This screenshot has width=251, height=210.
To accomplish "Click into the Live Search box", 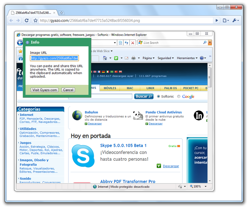I will coord(172,43).
